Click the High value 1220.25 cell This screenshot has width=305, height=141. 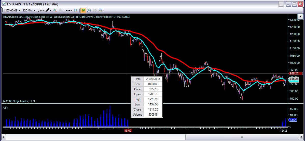pyautogui.click(x=153, y=99)
